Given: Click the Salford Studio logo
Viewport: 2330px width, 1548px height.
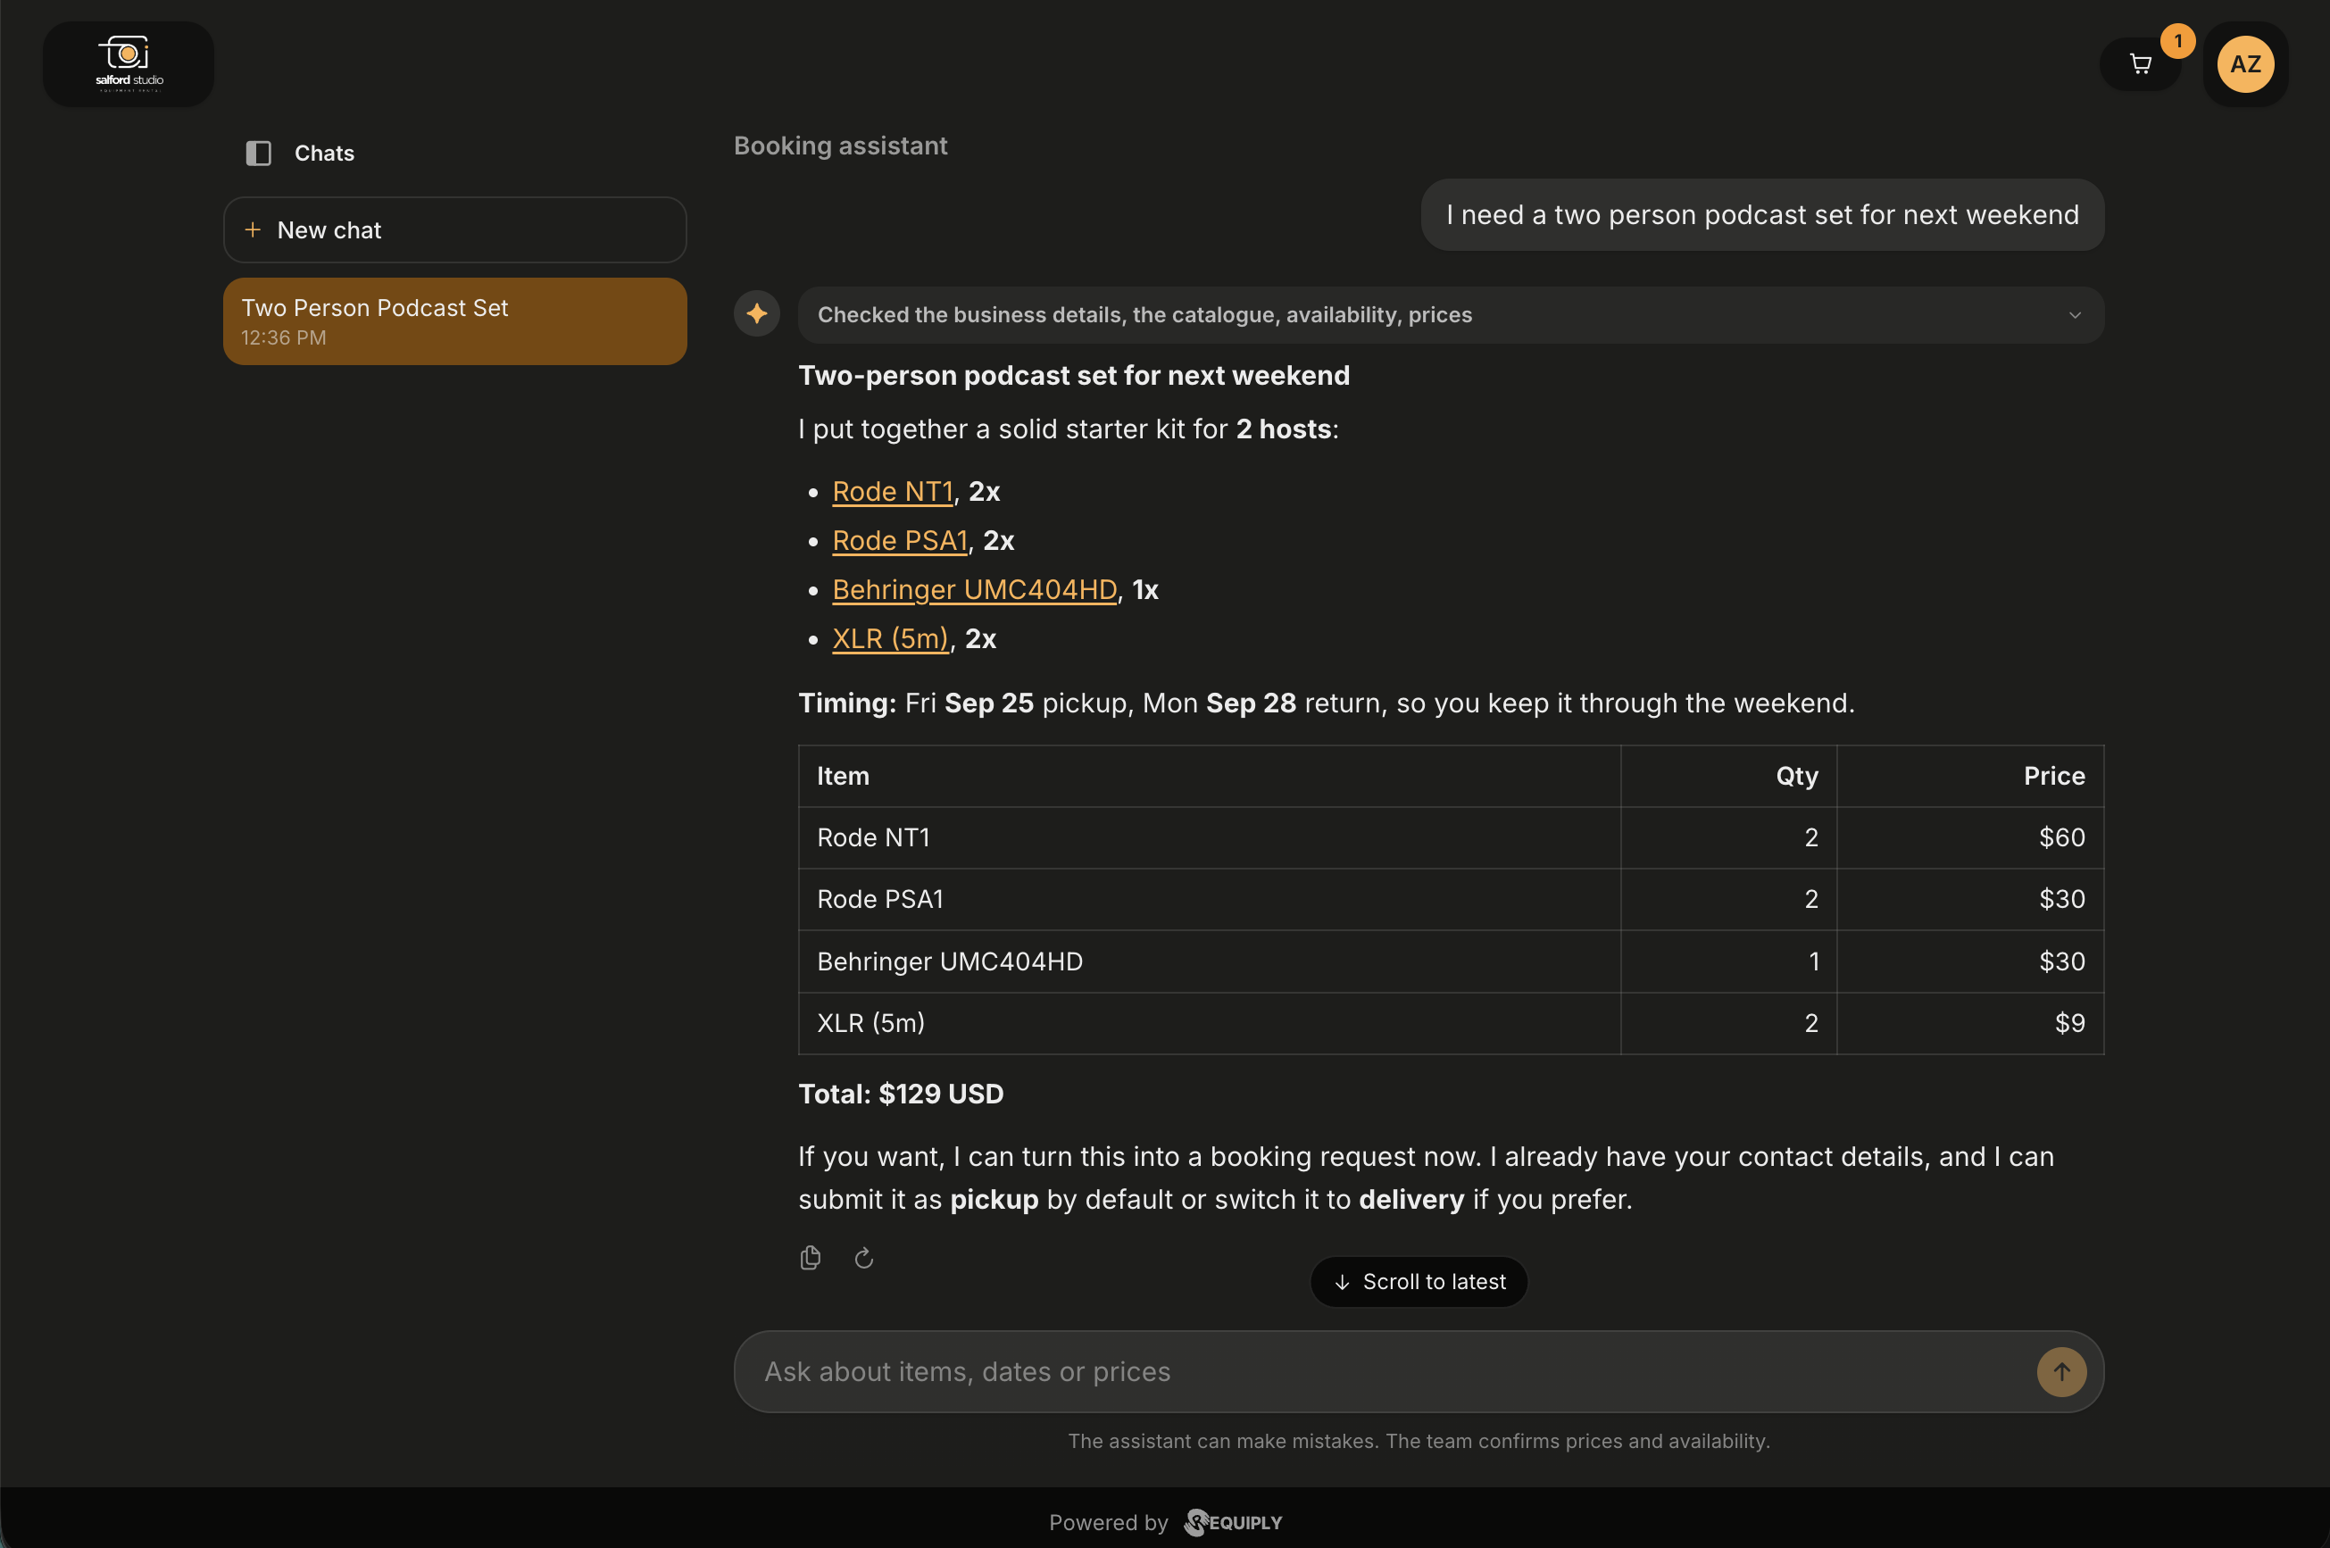Looking at the screenshot, I should point(129,64).
